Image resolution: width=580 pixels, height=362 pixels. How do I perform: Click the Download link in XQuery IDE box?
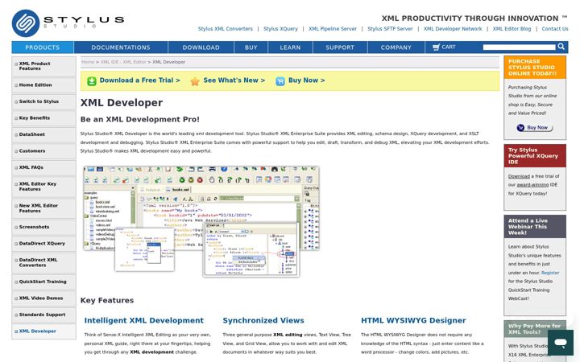(519, 176)
